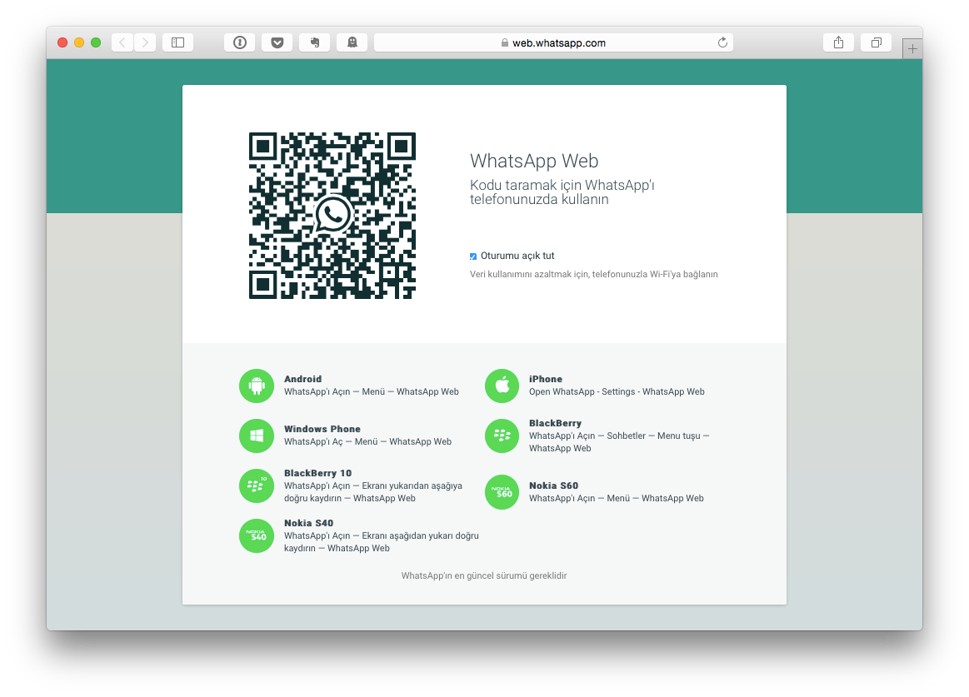Click the BlackBerry 10 icon
The width and height of the screenshot is (969, 697).
pyautogui.click(x=257, y=485)
